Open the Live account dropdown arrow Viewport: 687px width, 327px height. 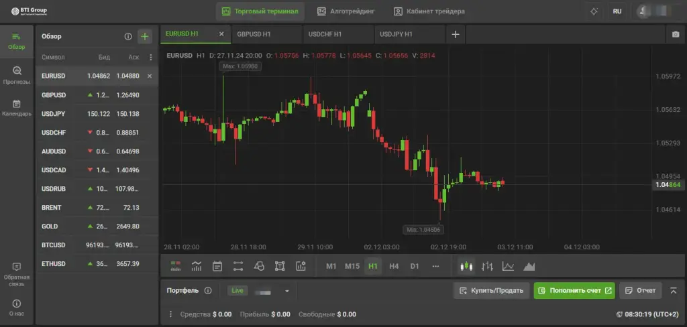point(287,291)
